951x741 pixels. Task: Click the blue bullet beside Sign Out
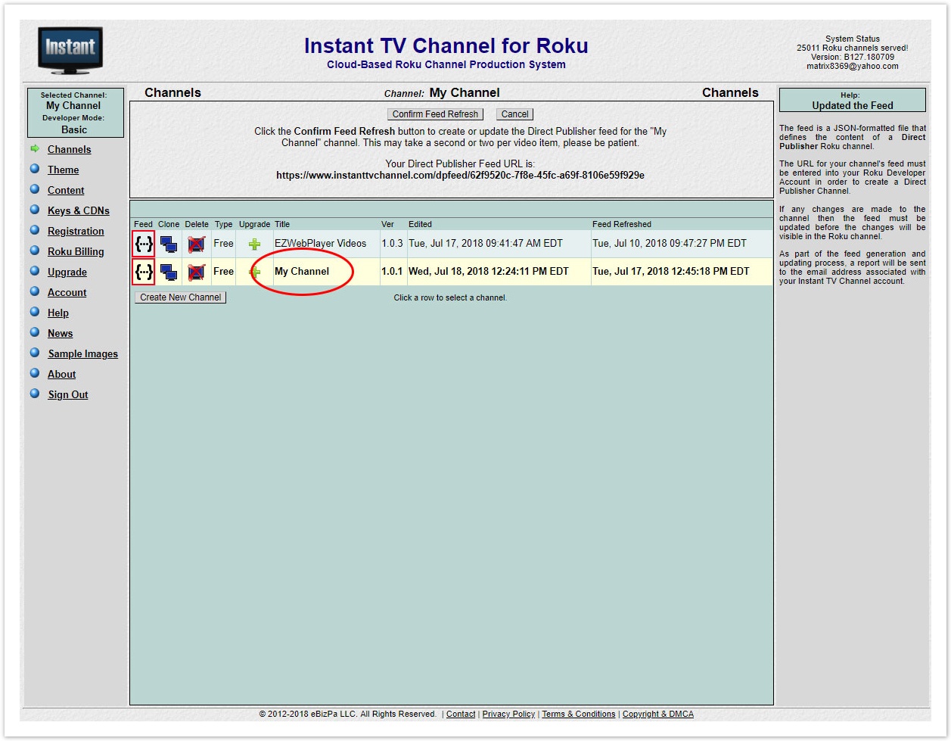(x=35, y=394)
